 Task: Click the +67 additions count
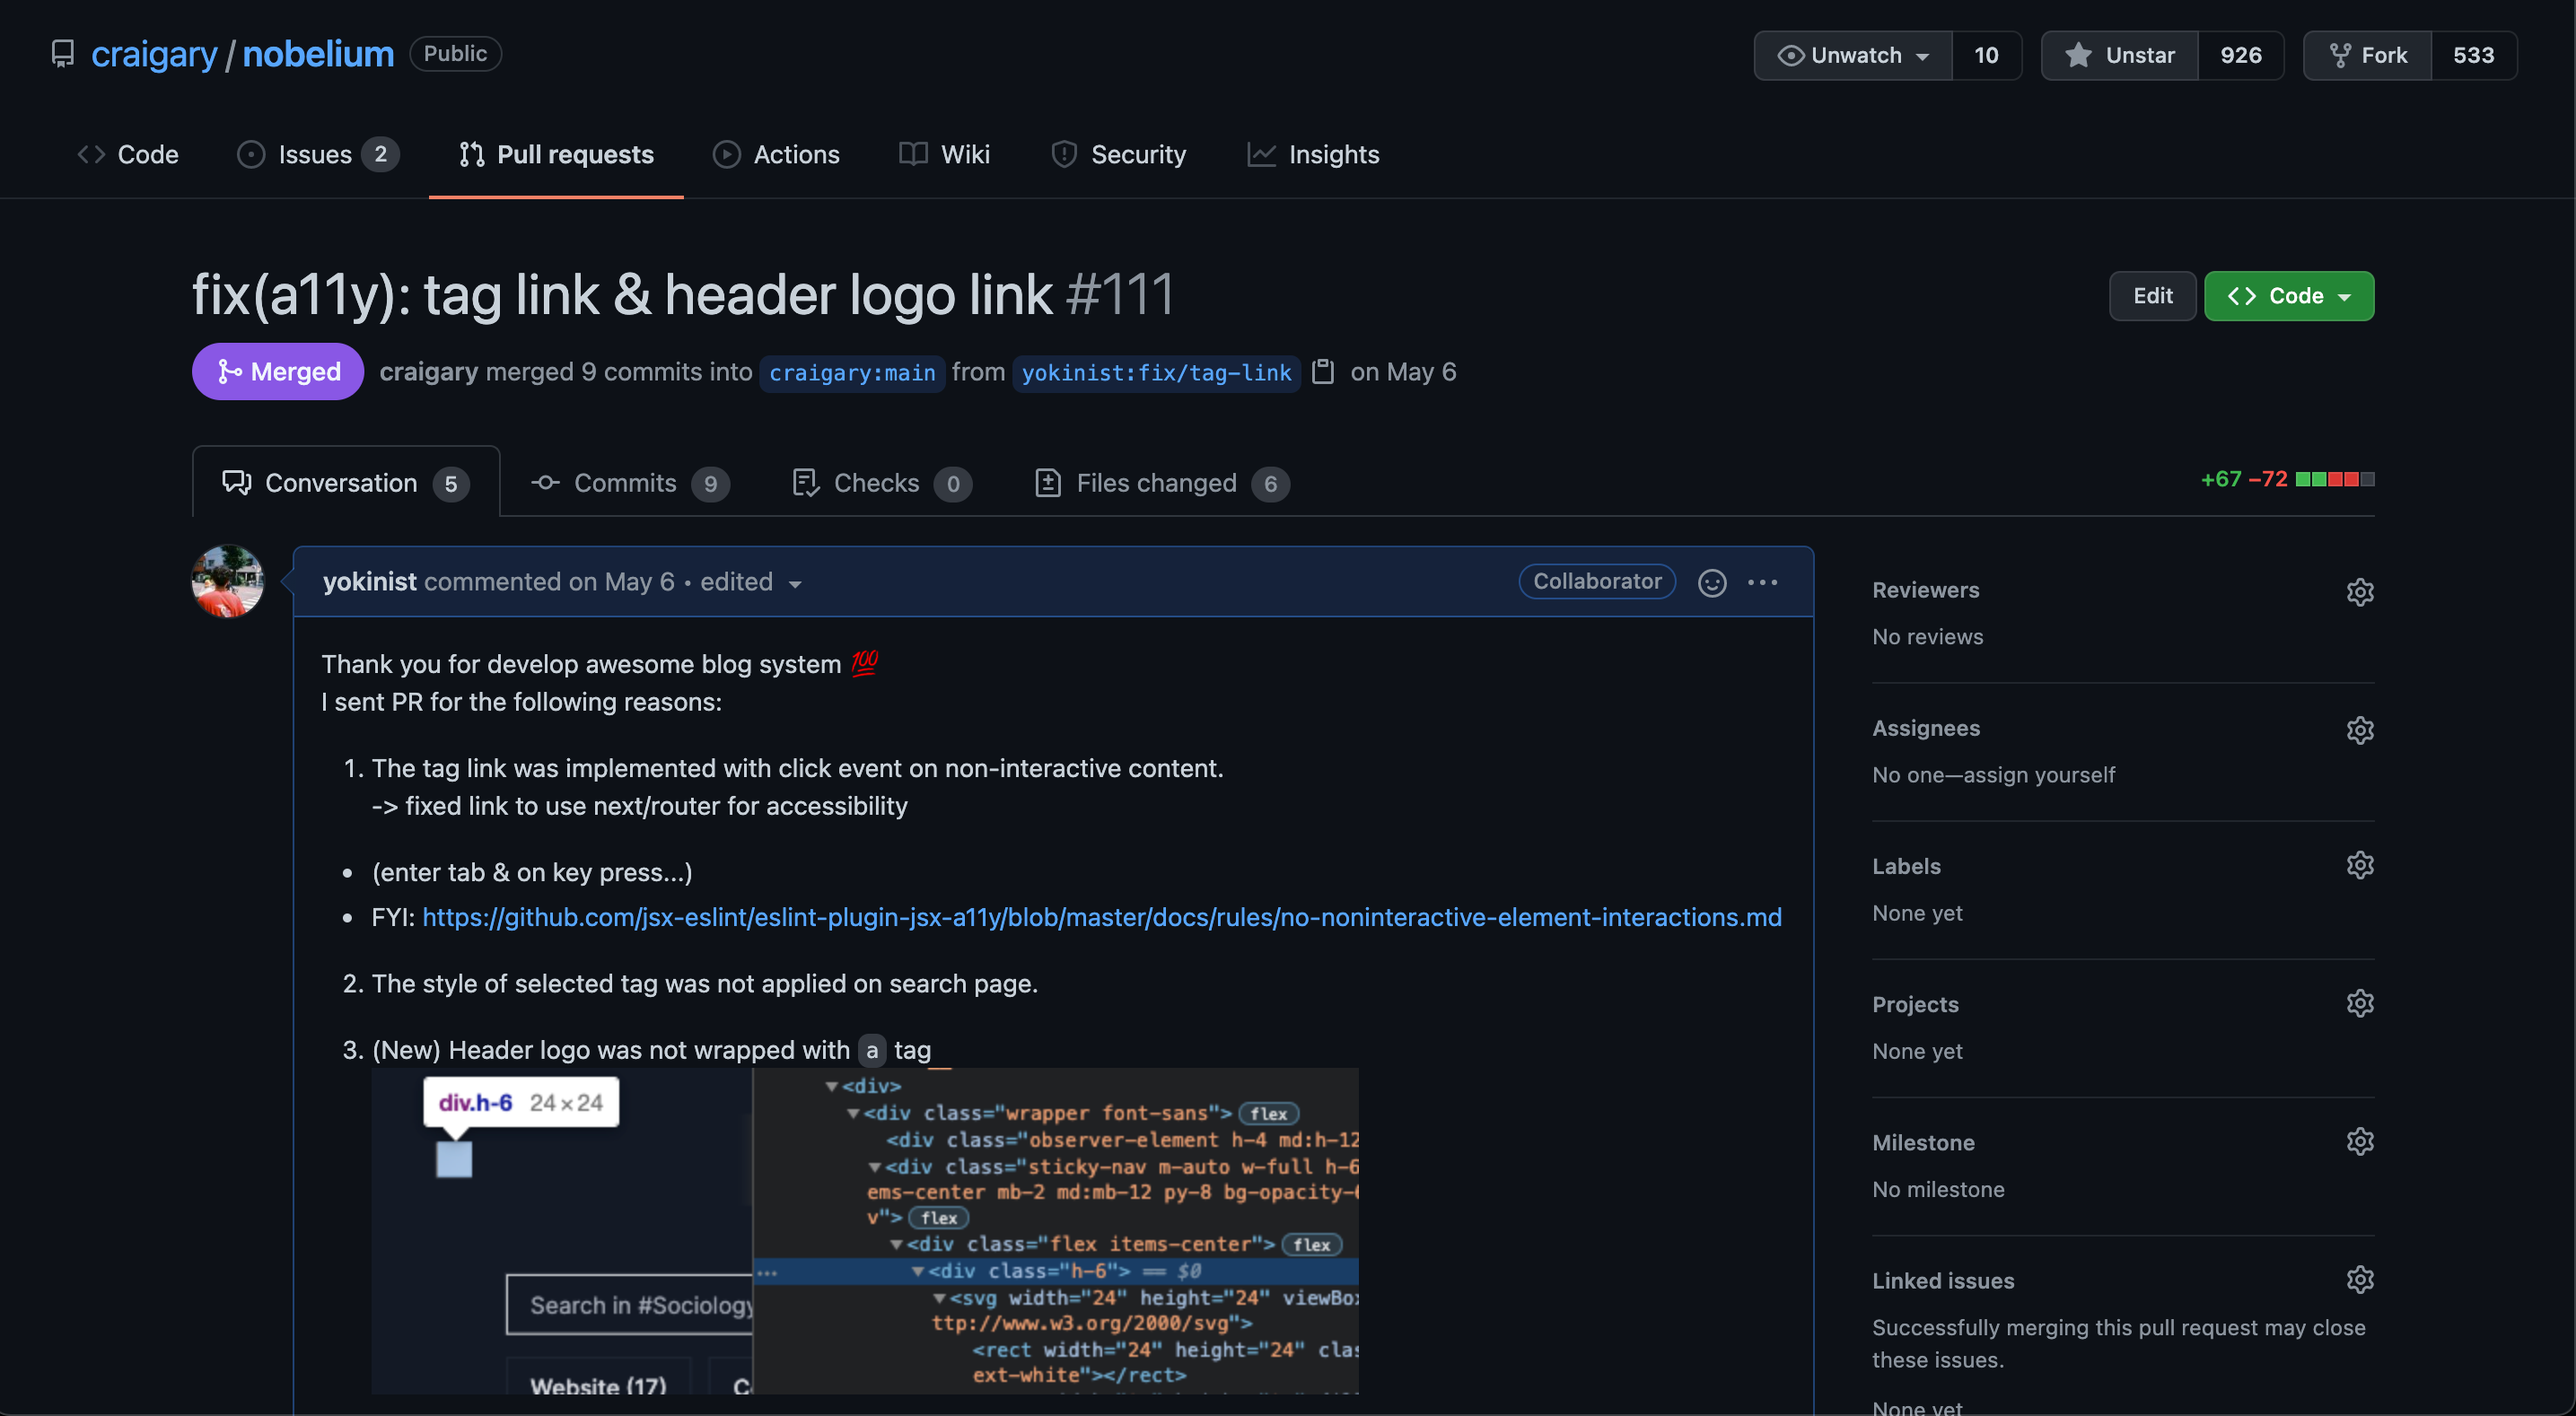click(x=2220, y=479)
